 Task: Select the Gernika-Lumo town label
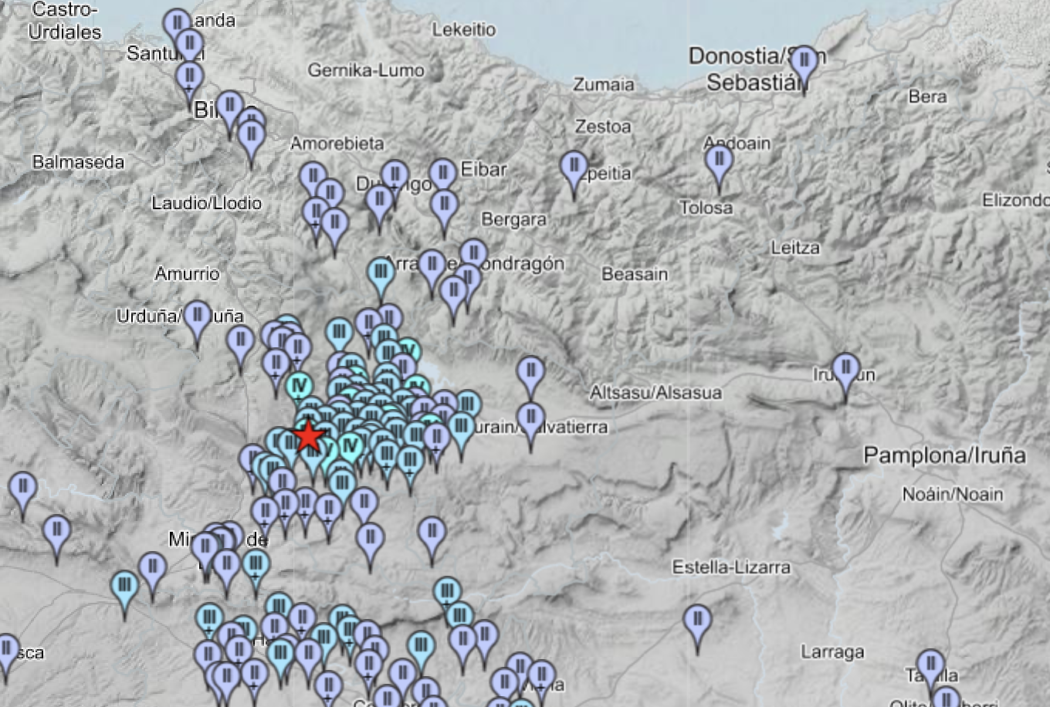pos(366,70)
